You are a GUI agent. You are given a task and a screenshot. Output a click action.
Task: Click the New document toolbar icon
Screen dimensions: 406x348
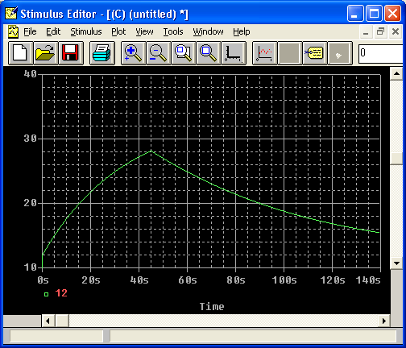[21, 53]
